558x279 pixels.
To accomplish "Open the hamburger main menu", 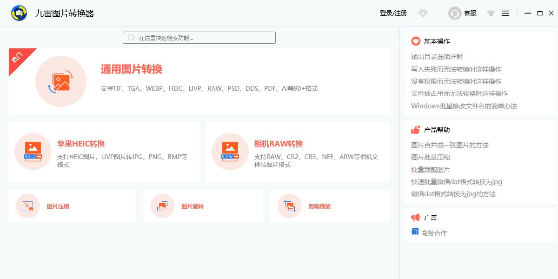I will tap(505, 13).
